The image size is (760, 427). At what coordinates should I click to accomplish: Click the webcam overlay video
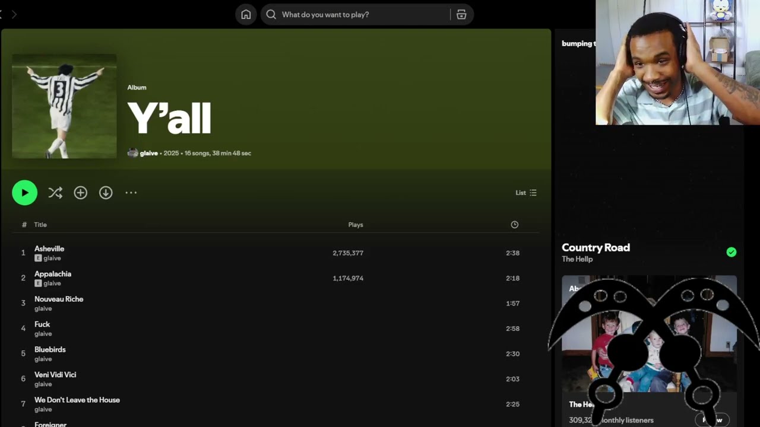[x=677, y=62]
